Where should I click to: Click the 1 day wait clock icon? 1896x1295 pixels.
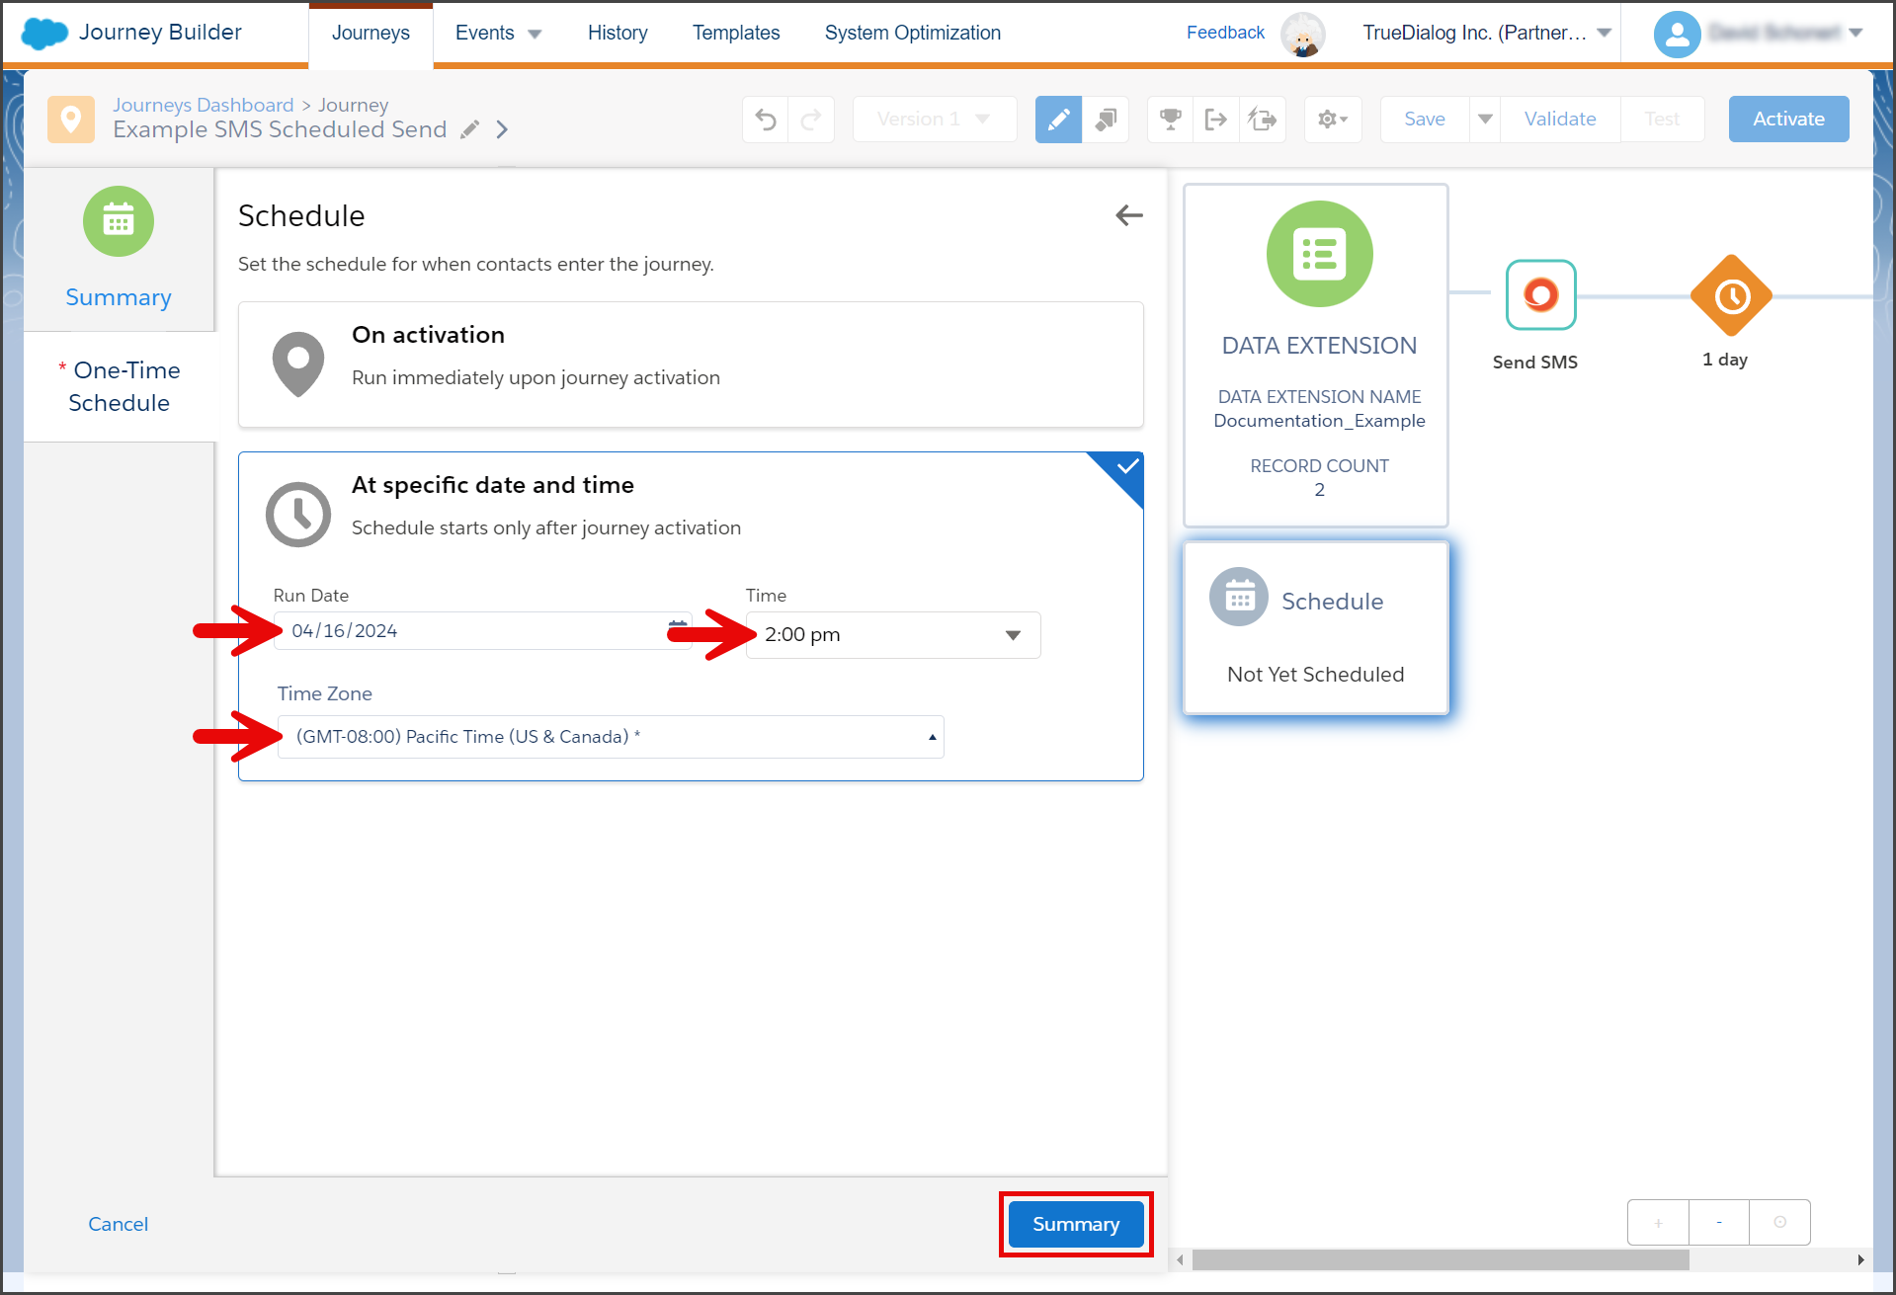pyautogui.click(x=1731, y=295)
